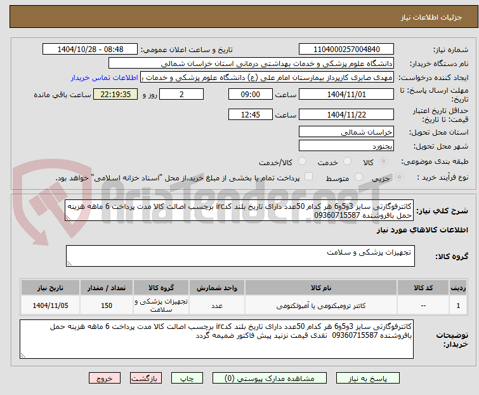Click announcement date field 1404/10/28 - 08:48

pyautogui.click(x=90, y=50)
